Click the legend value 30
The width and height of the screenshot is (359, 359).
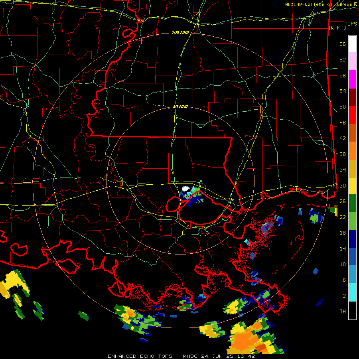tap(343, 185)
